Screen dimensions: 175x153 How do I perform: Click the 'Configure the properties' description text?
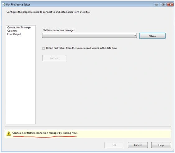[48, 12]
